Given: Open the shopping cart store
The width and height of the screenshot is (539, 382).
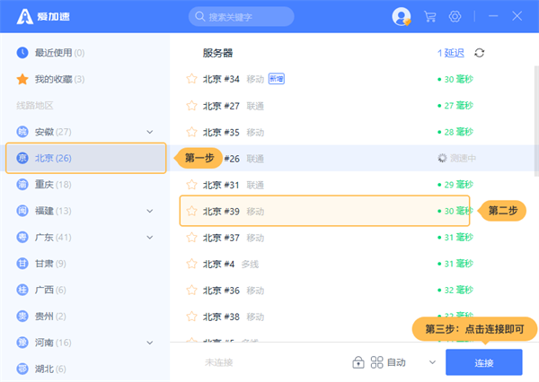Looking at the screenshot, I should [430, 17].
